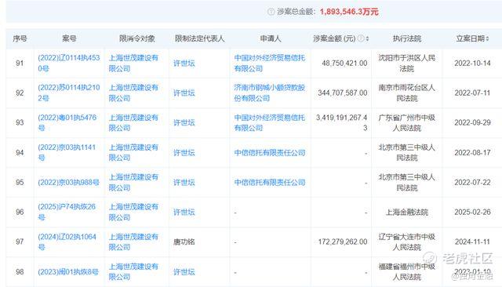The image size is (502, 287).
Task: Open case (2025)沪74执恢26号
Action: tap(67, 212)
